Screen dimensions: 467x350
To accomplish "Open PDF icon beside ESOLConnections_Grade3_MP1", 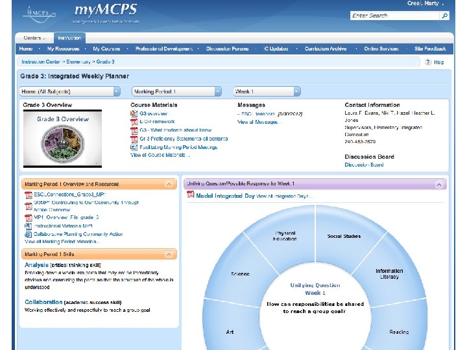I will pyautogui.click(x=29, y=194).
